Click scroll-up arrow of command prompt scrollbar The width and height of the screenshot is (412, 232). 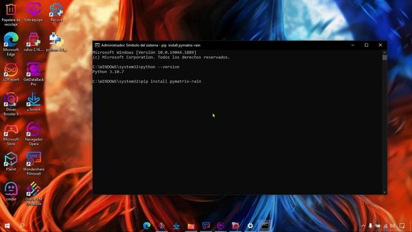(x=385, y=52)
